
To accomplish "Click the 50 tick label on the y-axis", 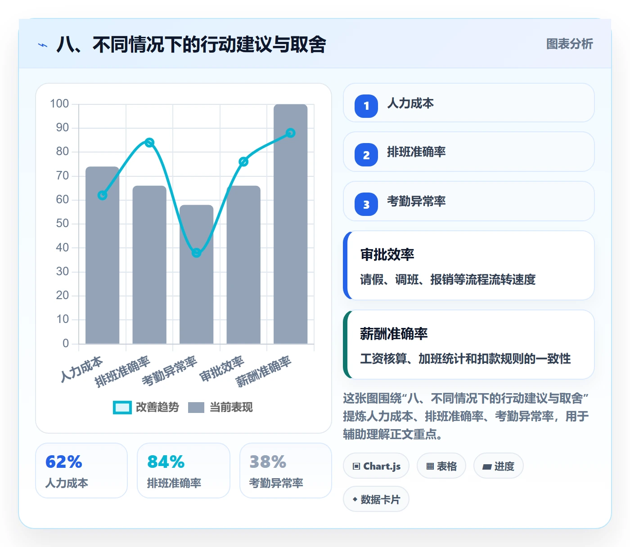I will 63,224.
